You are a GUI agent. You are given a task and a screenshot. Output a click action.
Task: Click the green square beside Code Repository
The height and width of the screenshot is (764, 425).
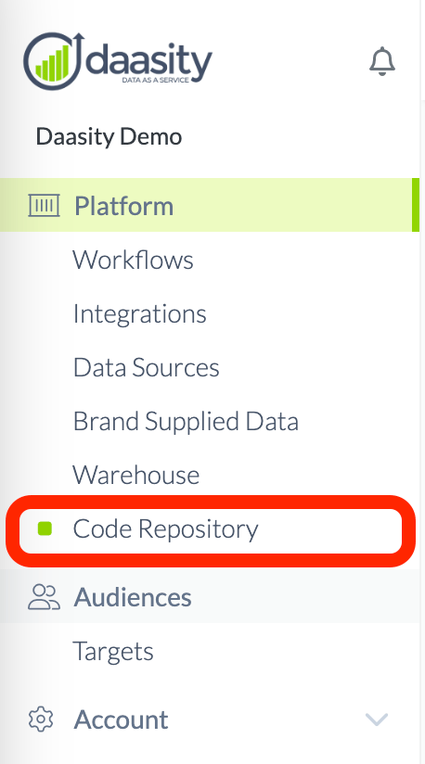coord(45,528)
